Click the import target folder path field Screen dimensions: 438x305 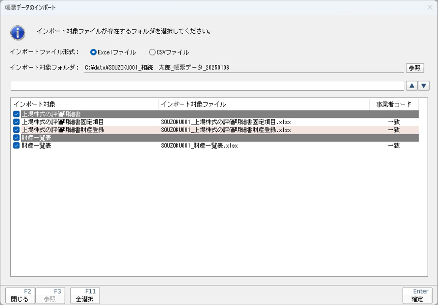244,68
